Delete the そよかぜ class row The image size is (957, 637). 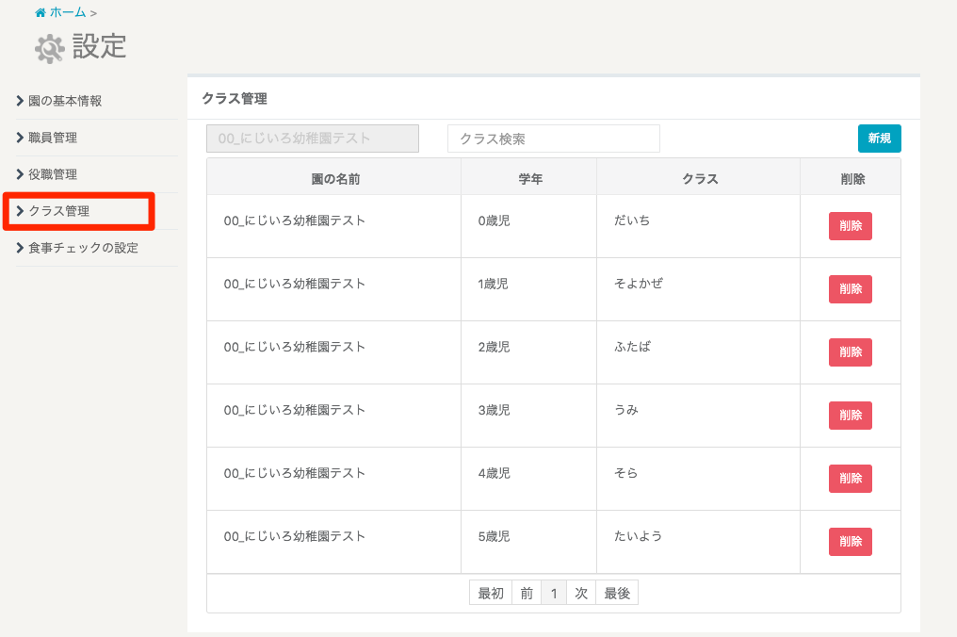click(x=850, y=289)
